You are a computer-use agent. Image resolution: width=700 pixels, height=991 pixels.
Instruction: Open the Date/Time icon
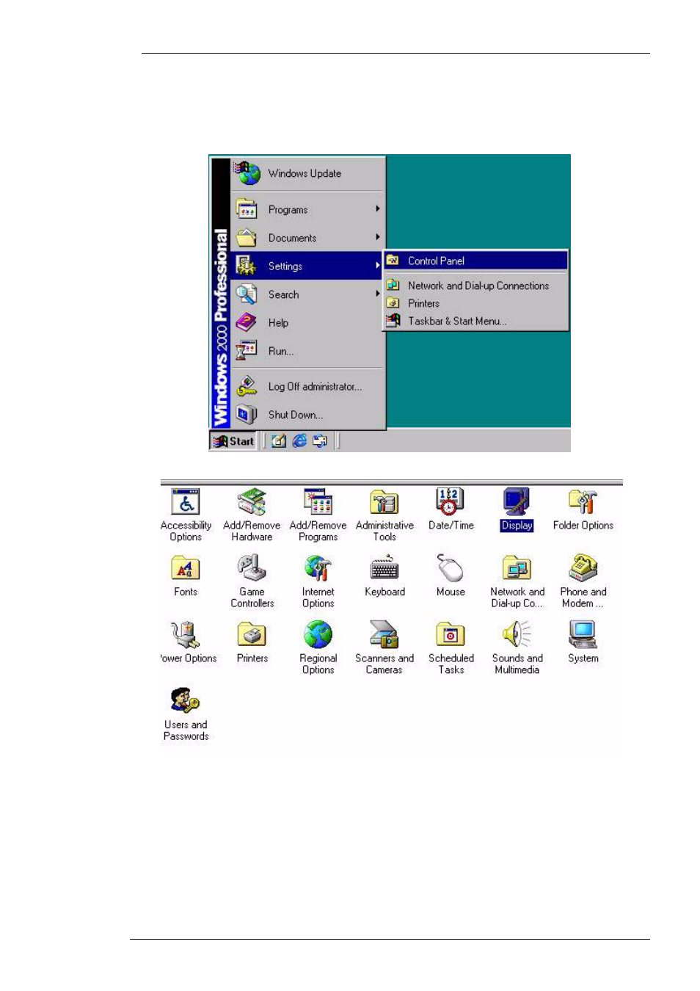[x=451, y=503]
